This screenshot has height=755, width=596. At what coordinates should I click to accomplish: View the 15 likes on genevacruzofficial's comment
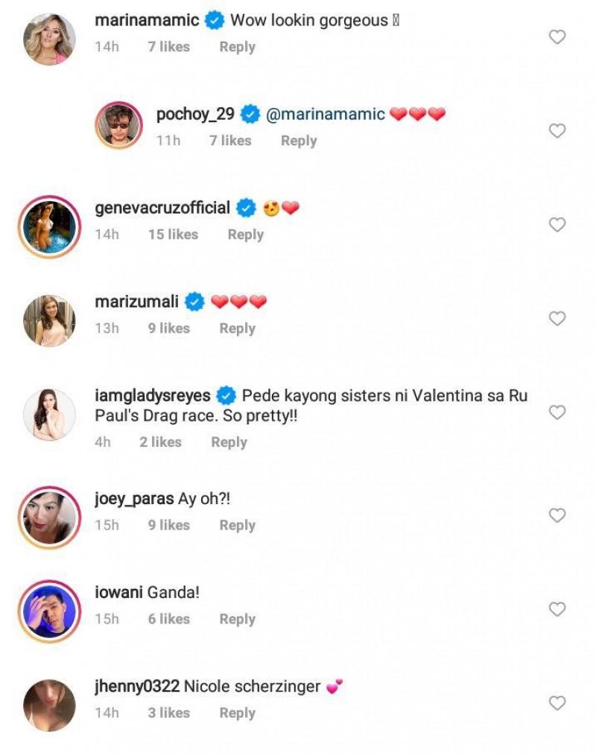pos(173,235)
